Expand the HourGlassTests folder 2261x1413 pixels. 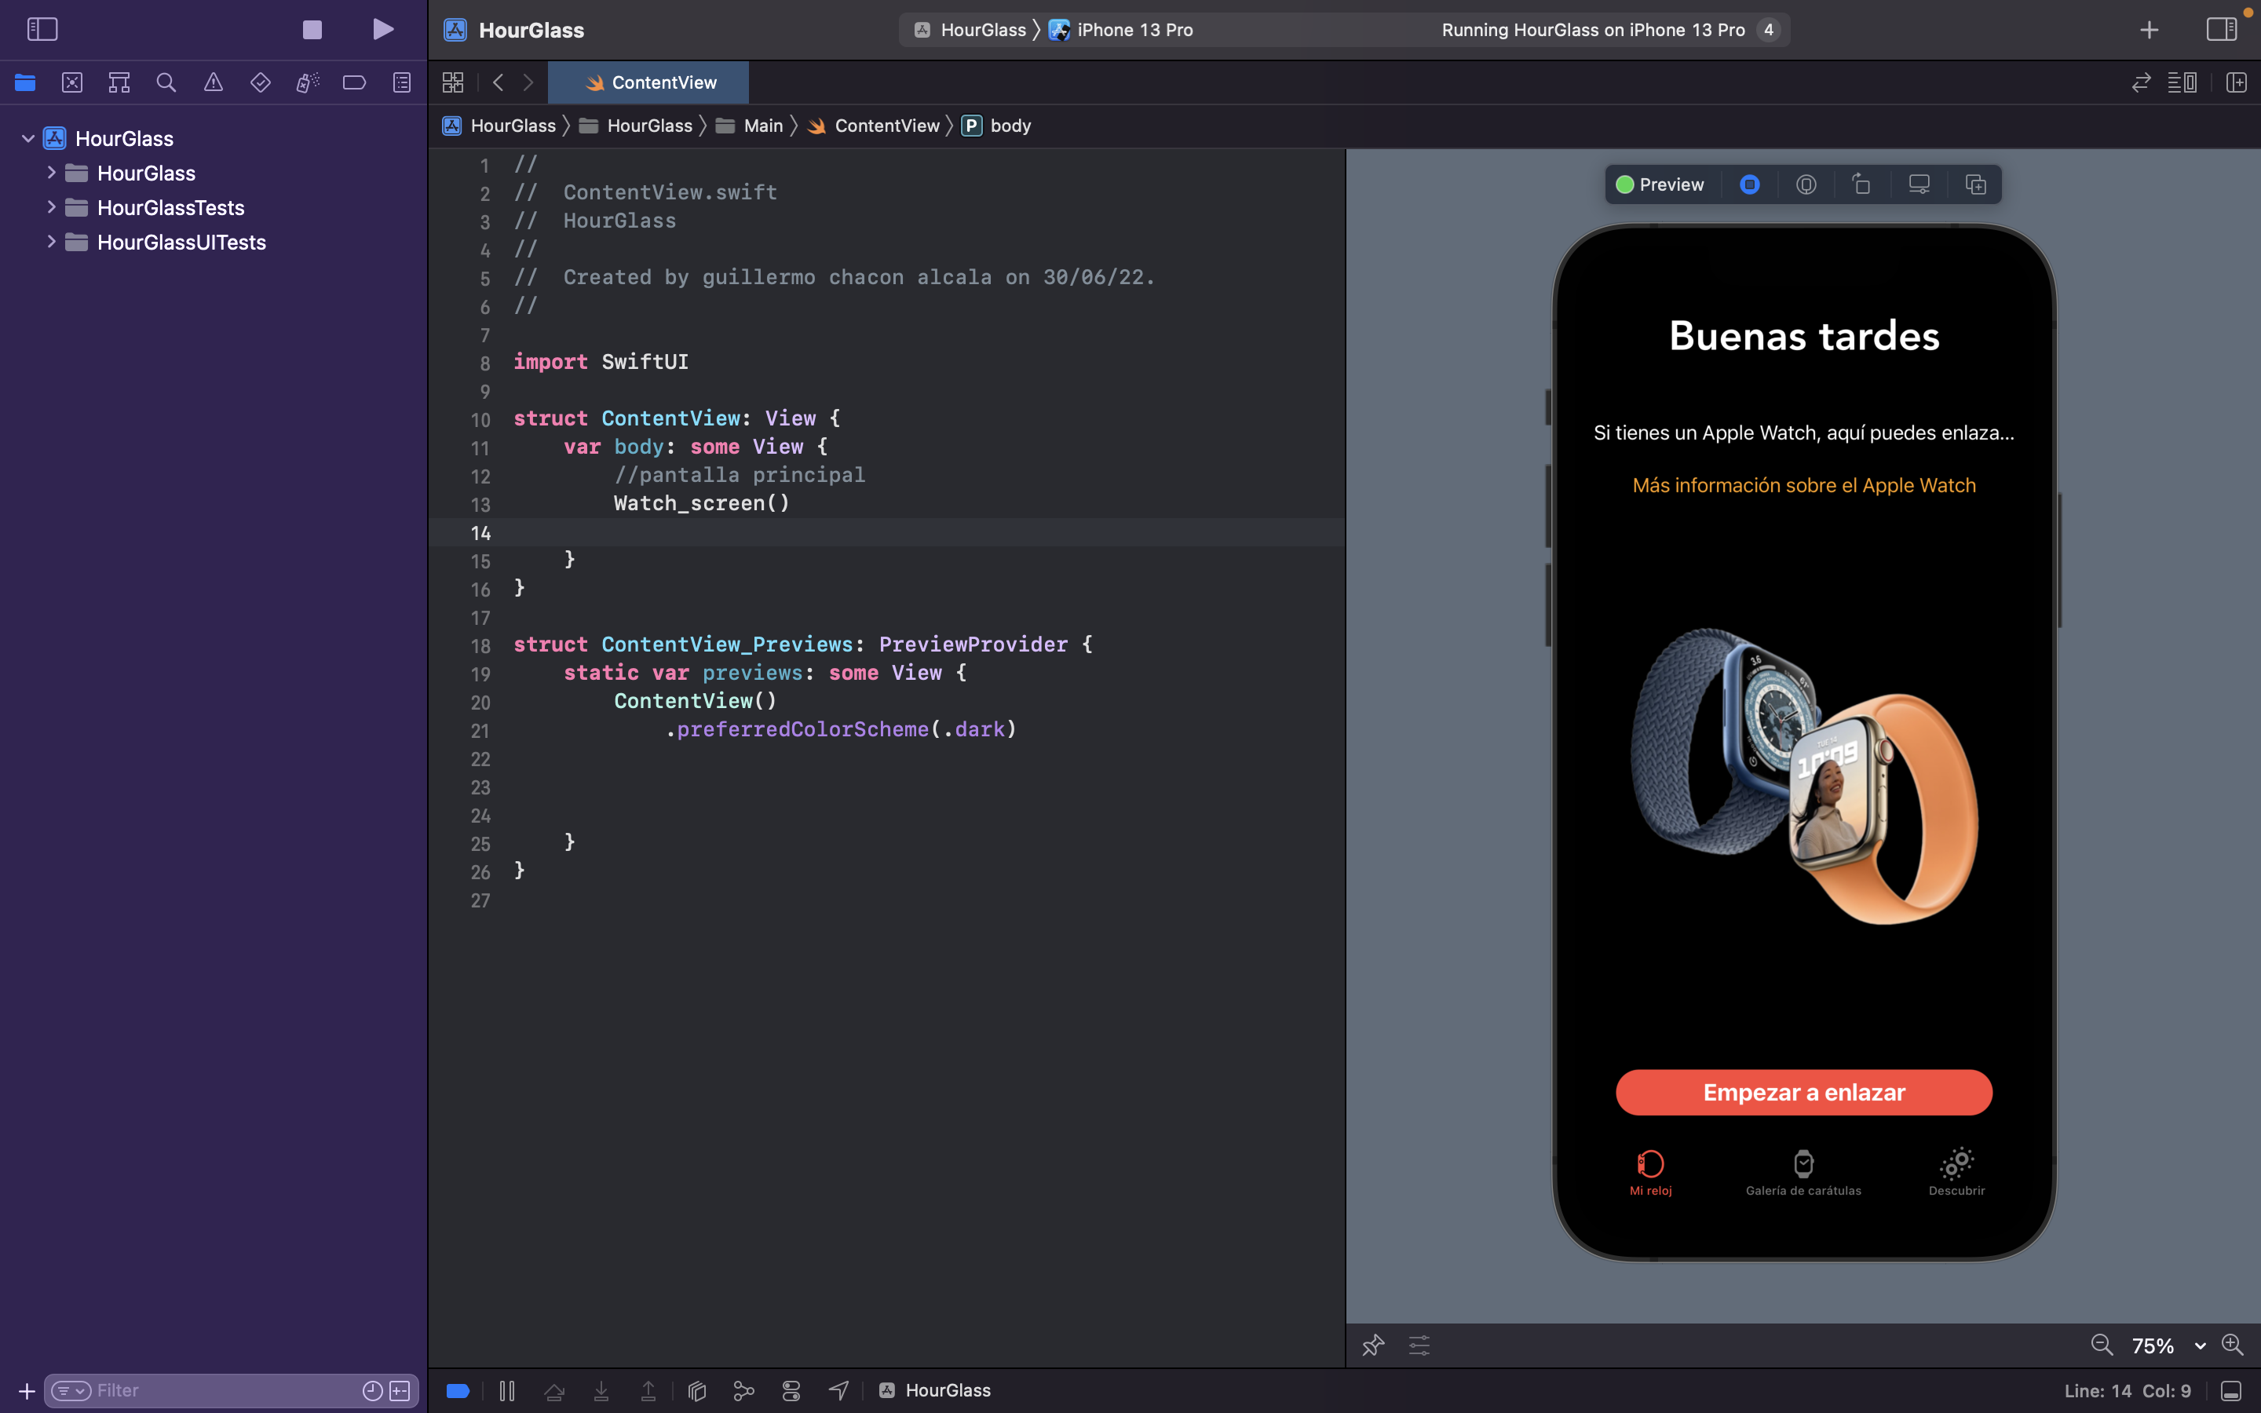tap(51, 207)
